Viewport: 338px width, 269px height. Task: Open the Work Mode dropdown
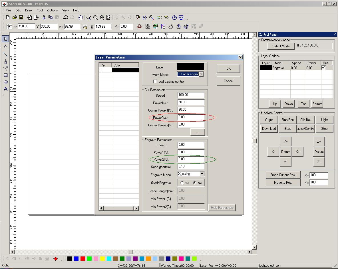coord(201,74)
